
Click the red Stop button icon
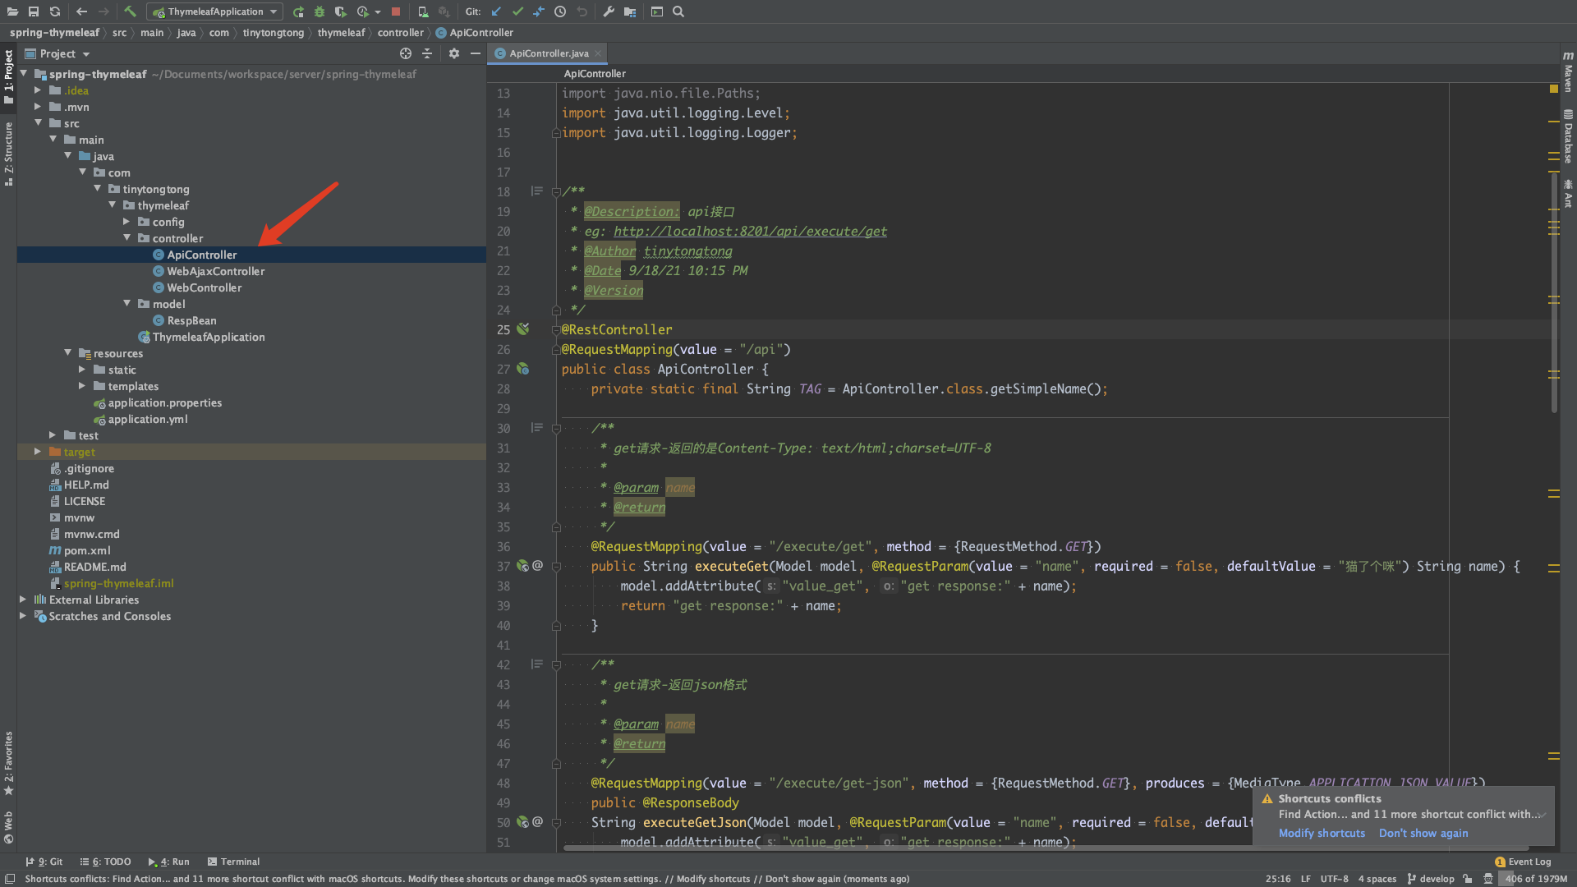(x=396, y=11)
